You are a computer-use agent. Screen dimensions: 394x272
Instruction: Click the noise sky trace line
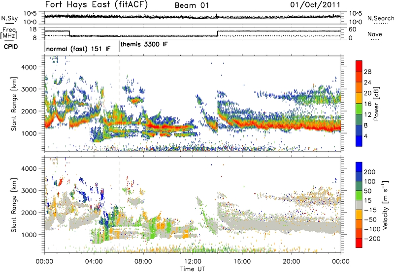tap(193, 17)
